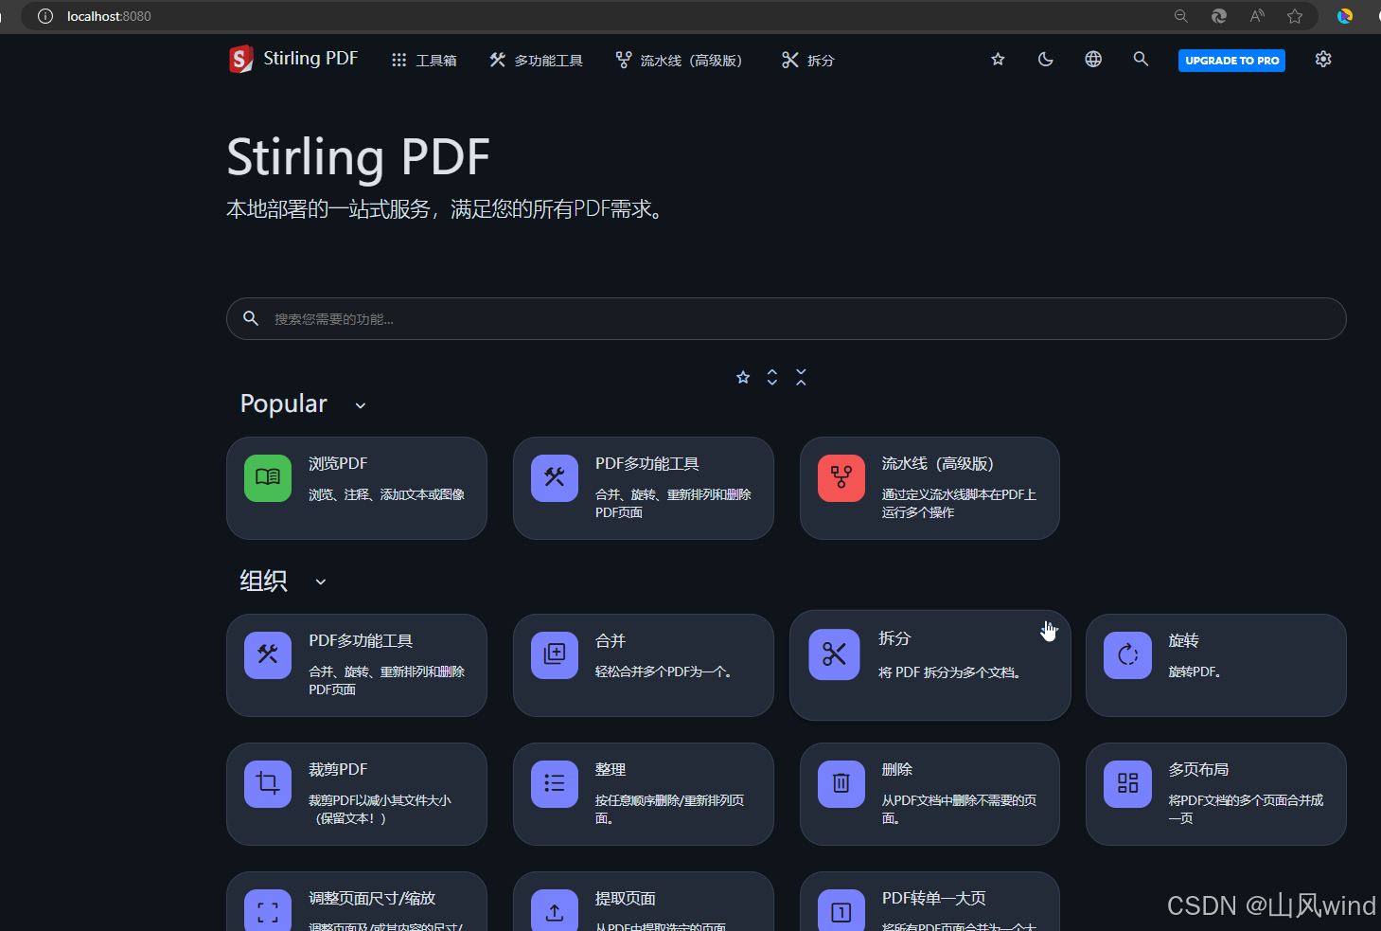The height and width of the screenshot is (931, 1381).
Task: Open PDF转单一大页 card title
Action: 934,899
